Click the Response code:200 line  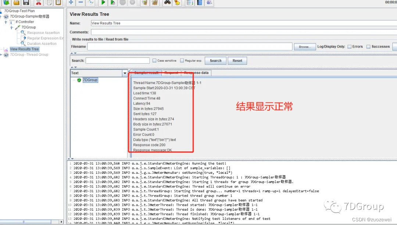[149, 145]
